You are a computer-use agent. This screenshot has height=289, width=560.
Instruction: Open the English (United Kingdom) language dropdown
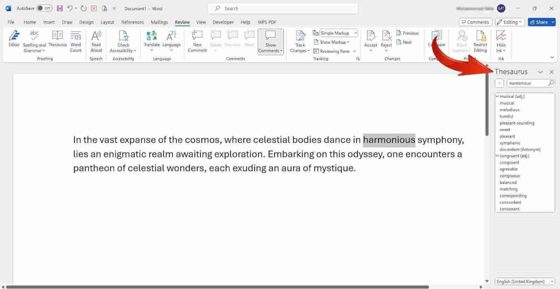[525, 282]
